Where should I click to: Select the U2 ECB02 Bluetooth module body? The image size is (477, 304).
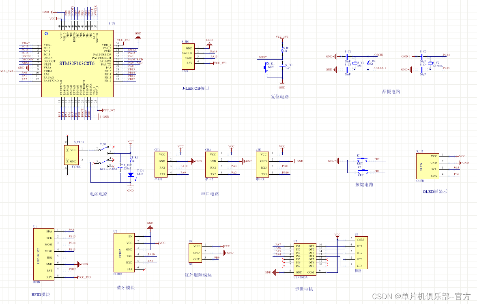tap(124, 252)
